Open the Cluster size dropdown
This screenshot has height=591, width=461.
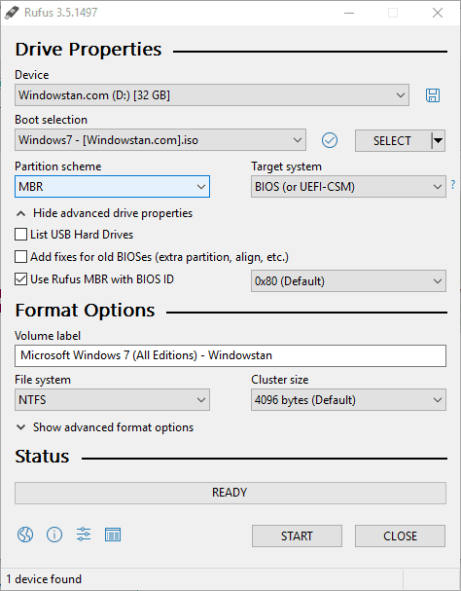tap(348, 400)
